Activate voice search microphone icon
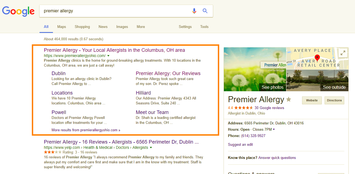The width and height of the screenshot is (355, 174). (194, 11)
